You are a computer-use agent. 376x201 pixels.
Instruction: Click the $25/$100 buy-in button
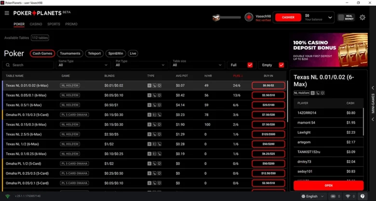pos(269,105)
